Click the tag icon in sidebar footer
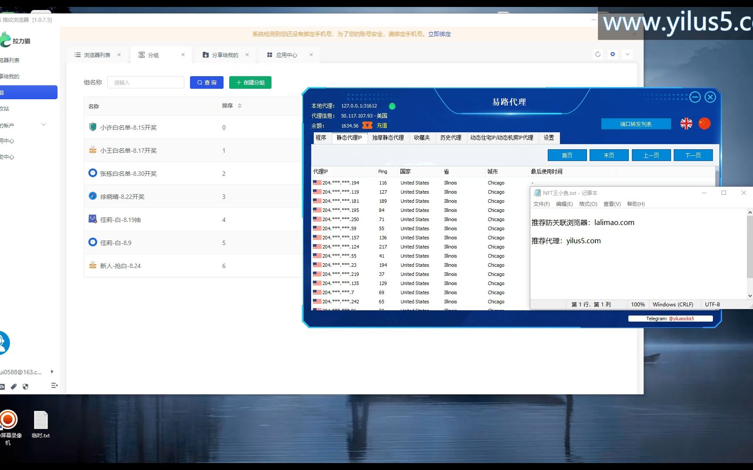 click(14, 386)
